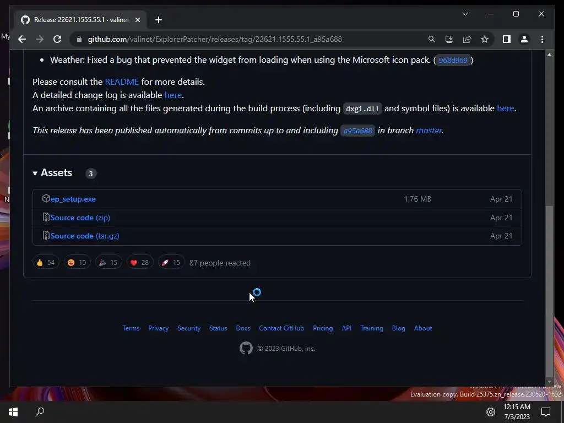Download ep_setup.exe
The height and width of the screenshot is (423, 564).
coord(73,199)
